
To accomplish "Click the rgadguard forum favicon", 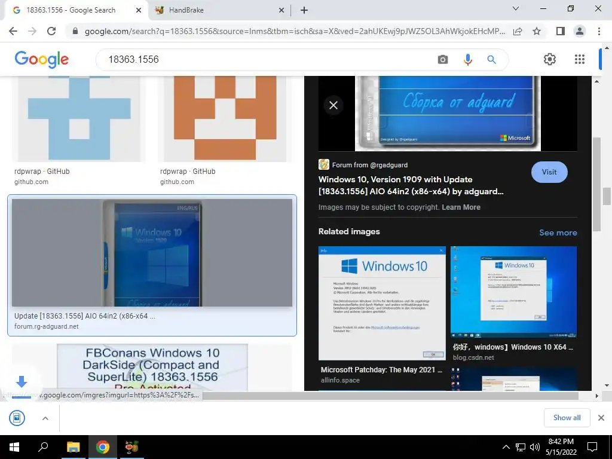I will pos(323,164).
